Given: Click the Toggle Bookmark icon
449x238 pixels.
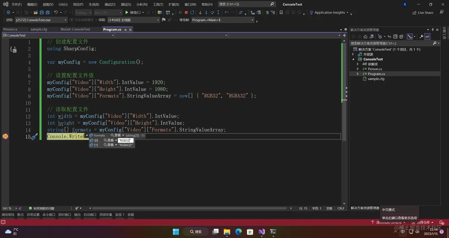Looking at the screenshot, I should coord(281,12).
